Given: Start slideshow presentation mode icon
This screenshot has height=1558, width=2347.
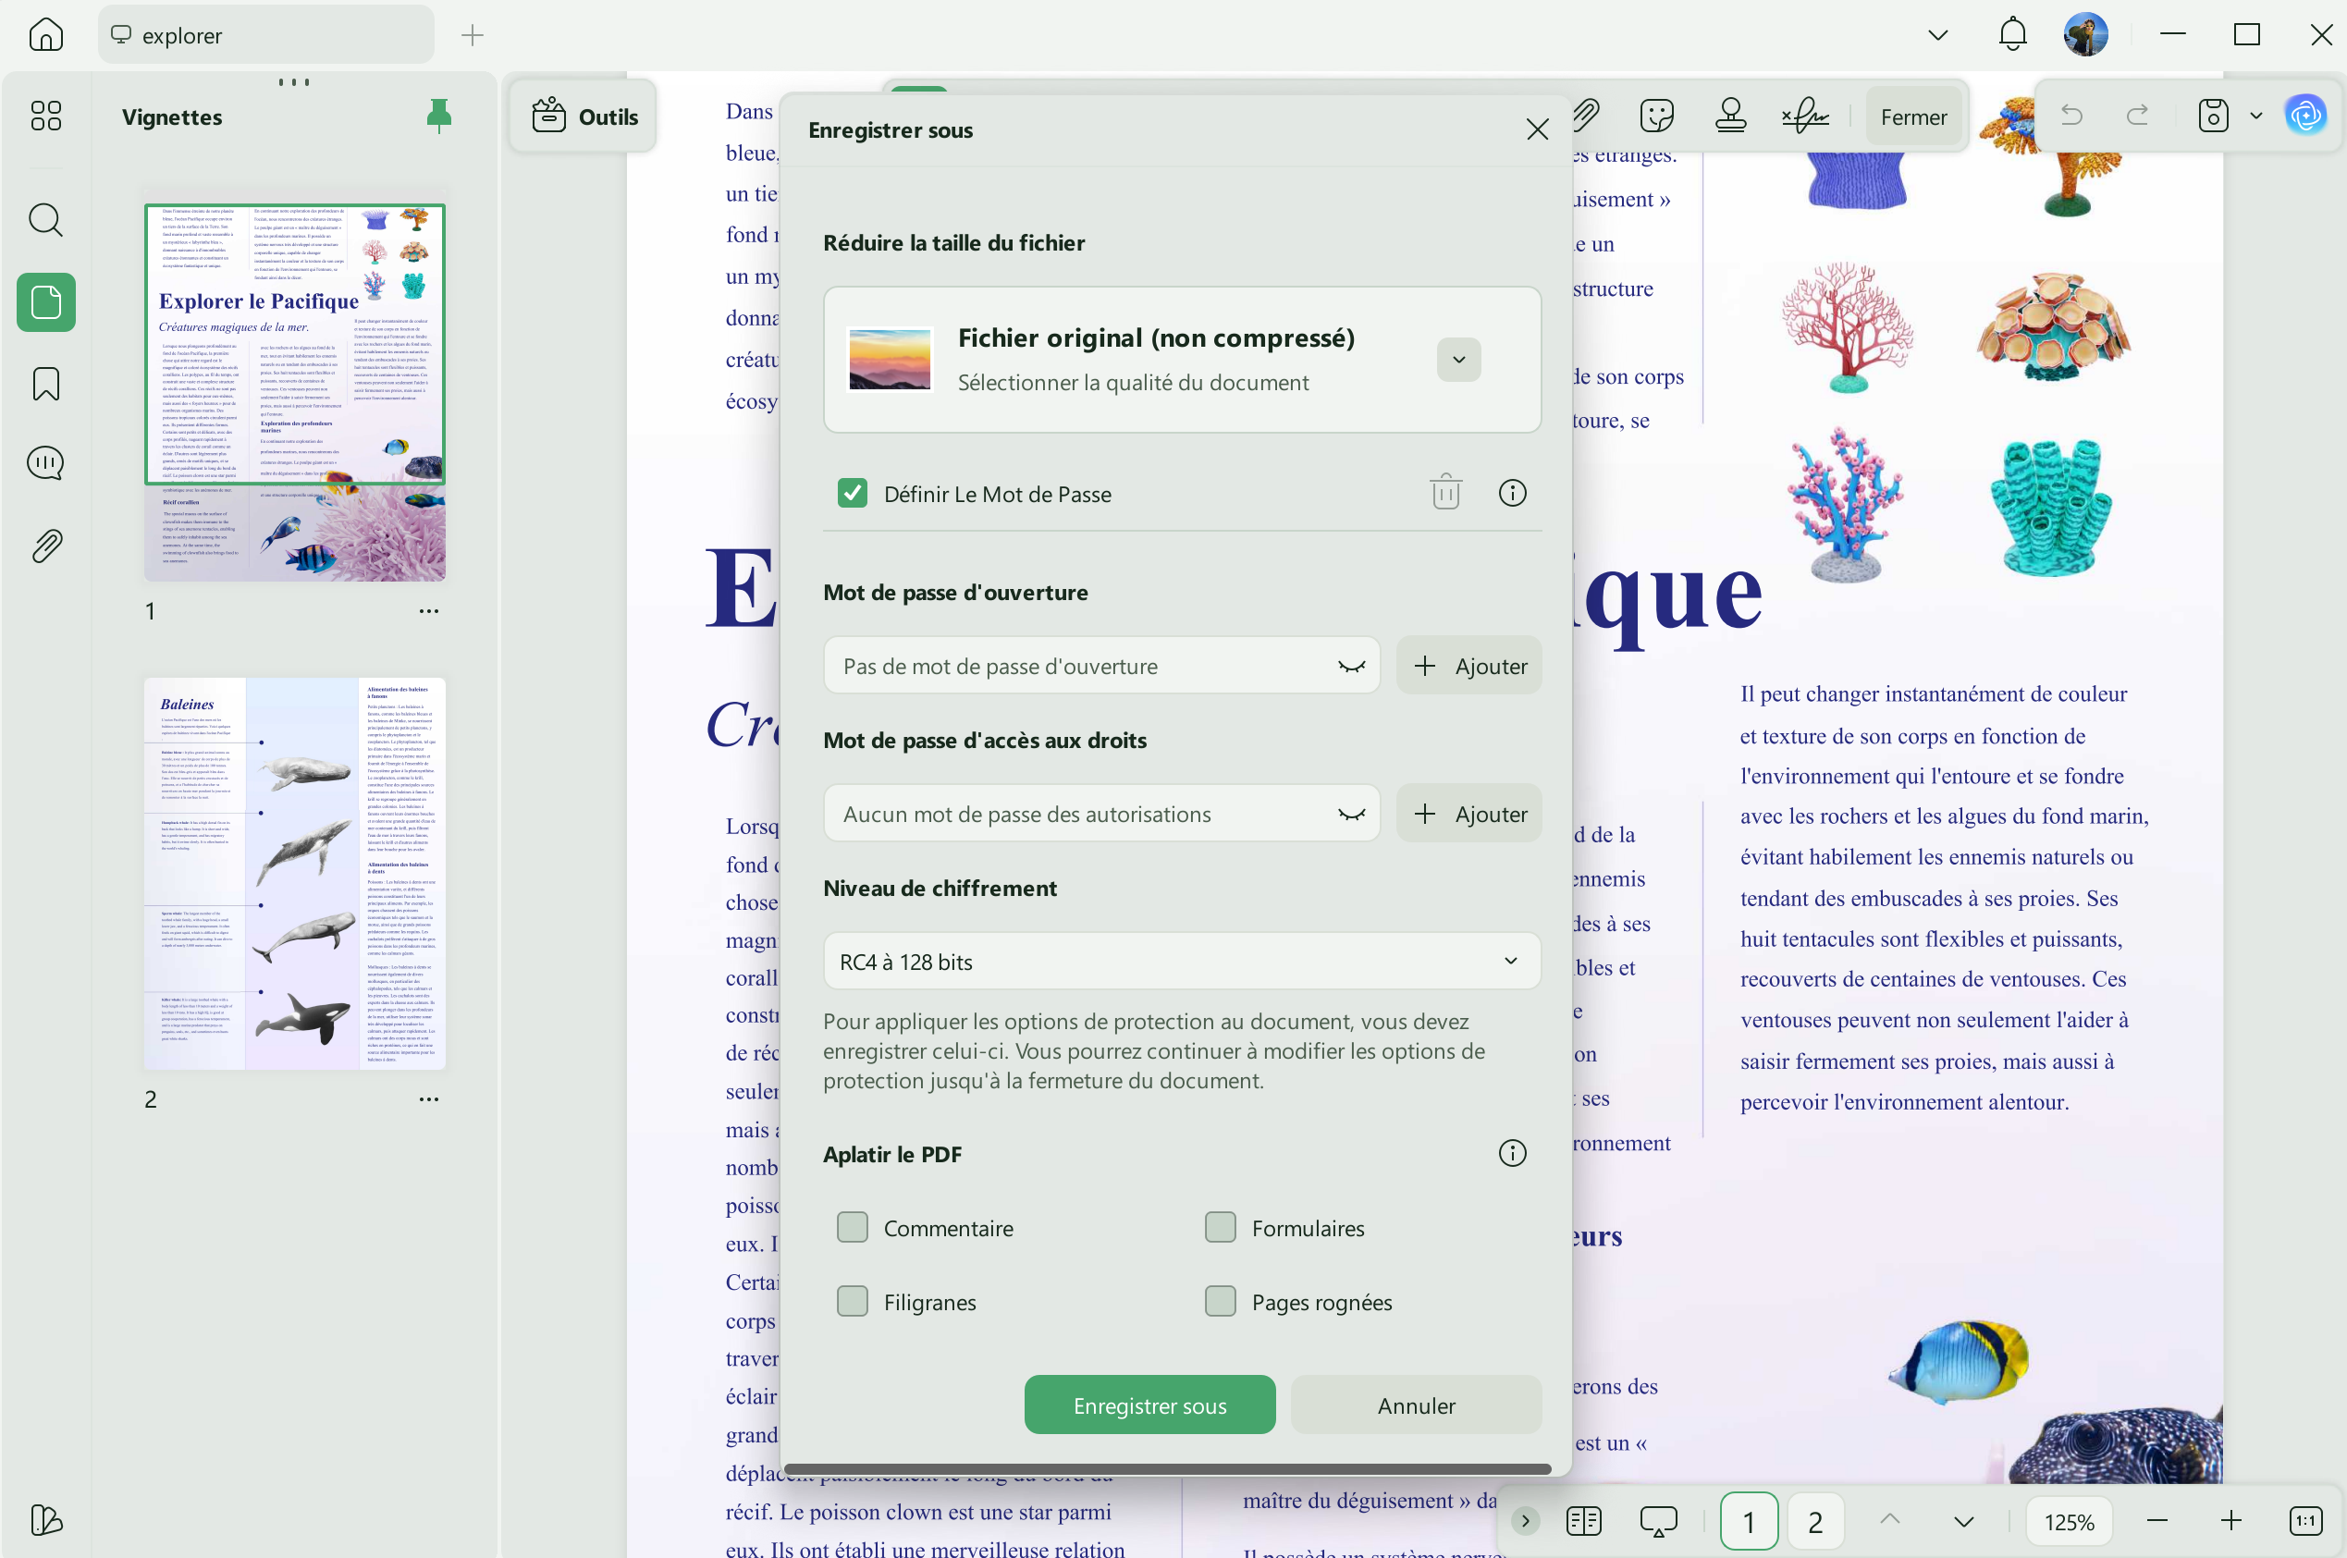Looking at the screenshot, I should tap(1658, 1520).
